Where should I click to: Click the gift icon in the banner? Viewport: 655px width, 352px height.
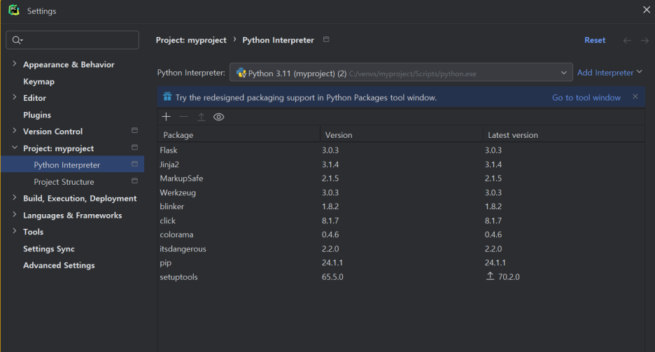pos(167,97)
